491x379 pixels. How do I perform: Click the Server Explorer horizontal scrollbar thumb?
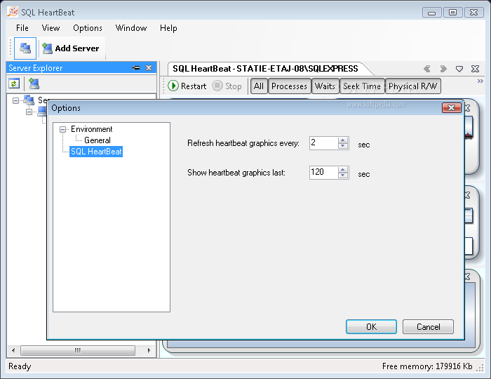click(x=78, y=350)
